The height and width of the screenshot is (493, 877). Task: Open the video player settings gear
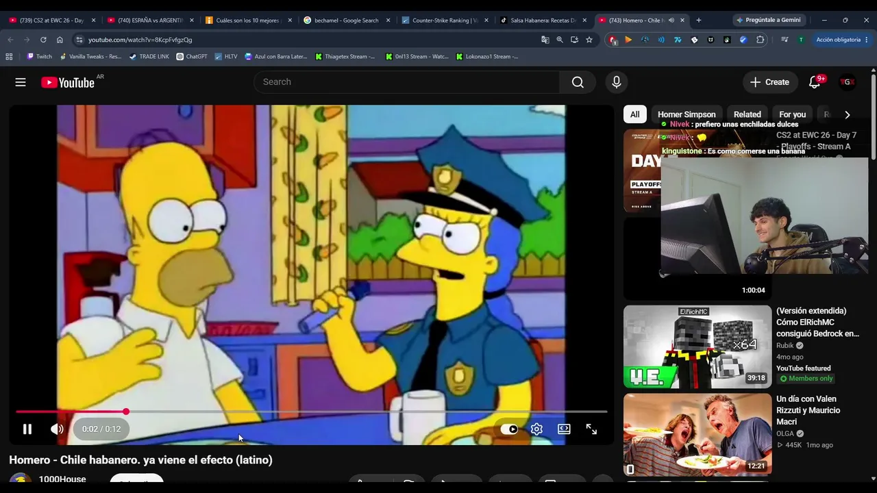(x=536, y=429)
